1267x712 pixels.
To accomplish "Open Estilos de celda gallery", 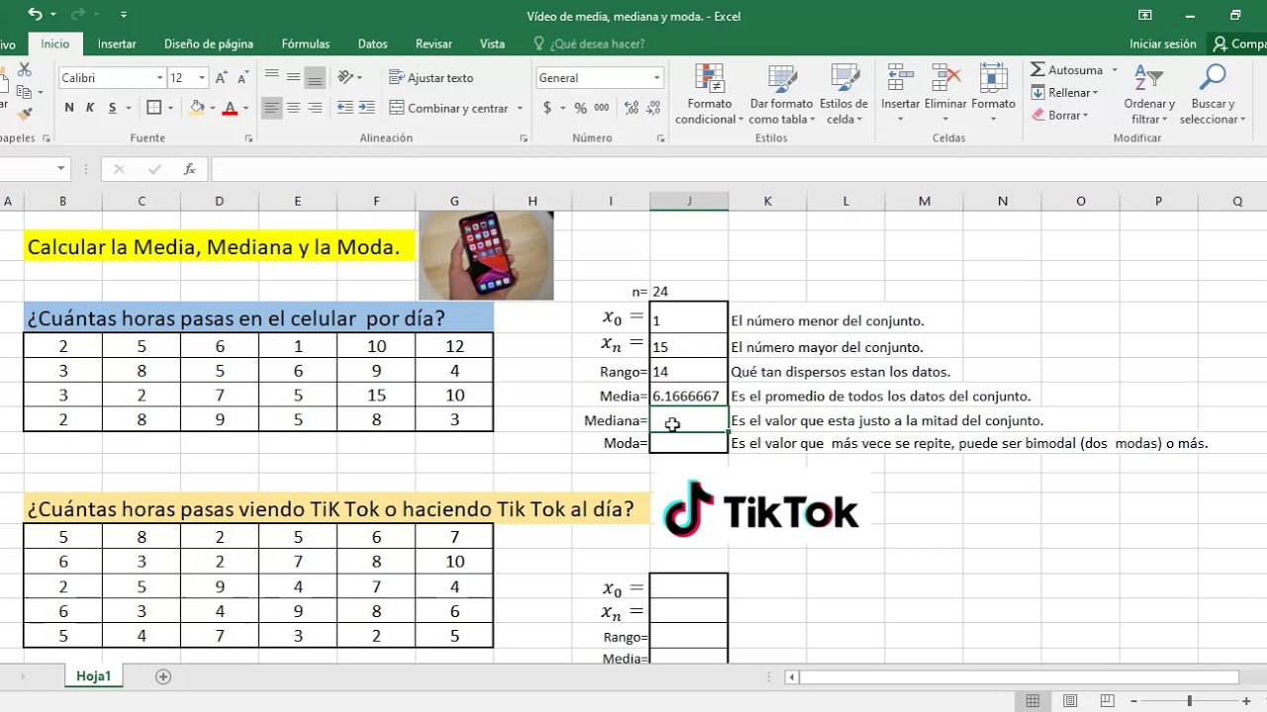I will [843, 95].
